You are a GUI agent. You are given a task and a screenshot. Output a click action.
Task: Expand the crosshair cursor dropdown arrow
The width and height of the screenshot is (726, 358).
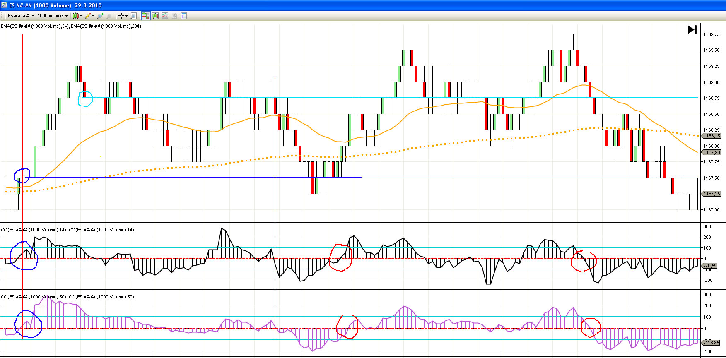pyautogui.click(x=126, y=16)
